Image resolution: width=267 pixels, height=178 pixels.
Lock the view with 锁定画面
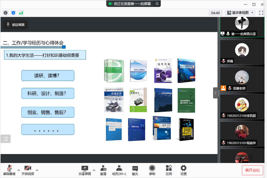tap(16, 25)
